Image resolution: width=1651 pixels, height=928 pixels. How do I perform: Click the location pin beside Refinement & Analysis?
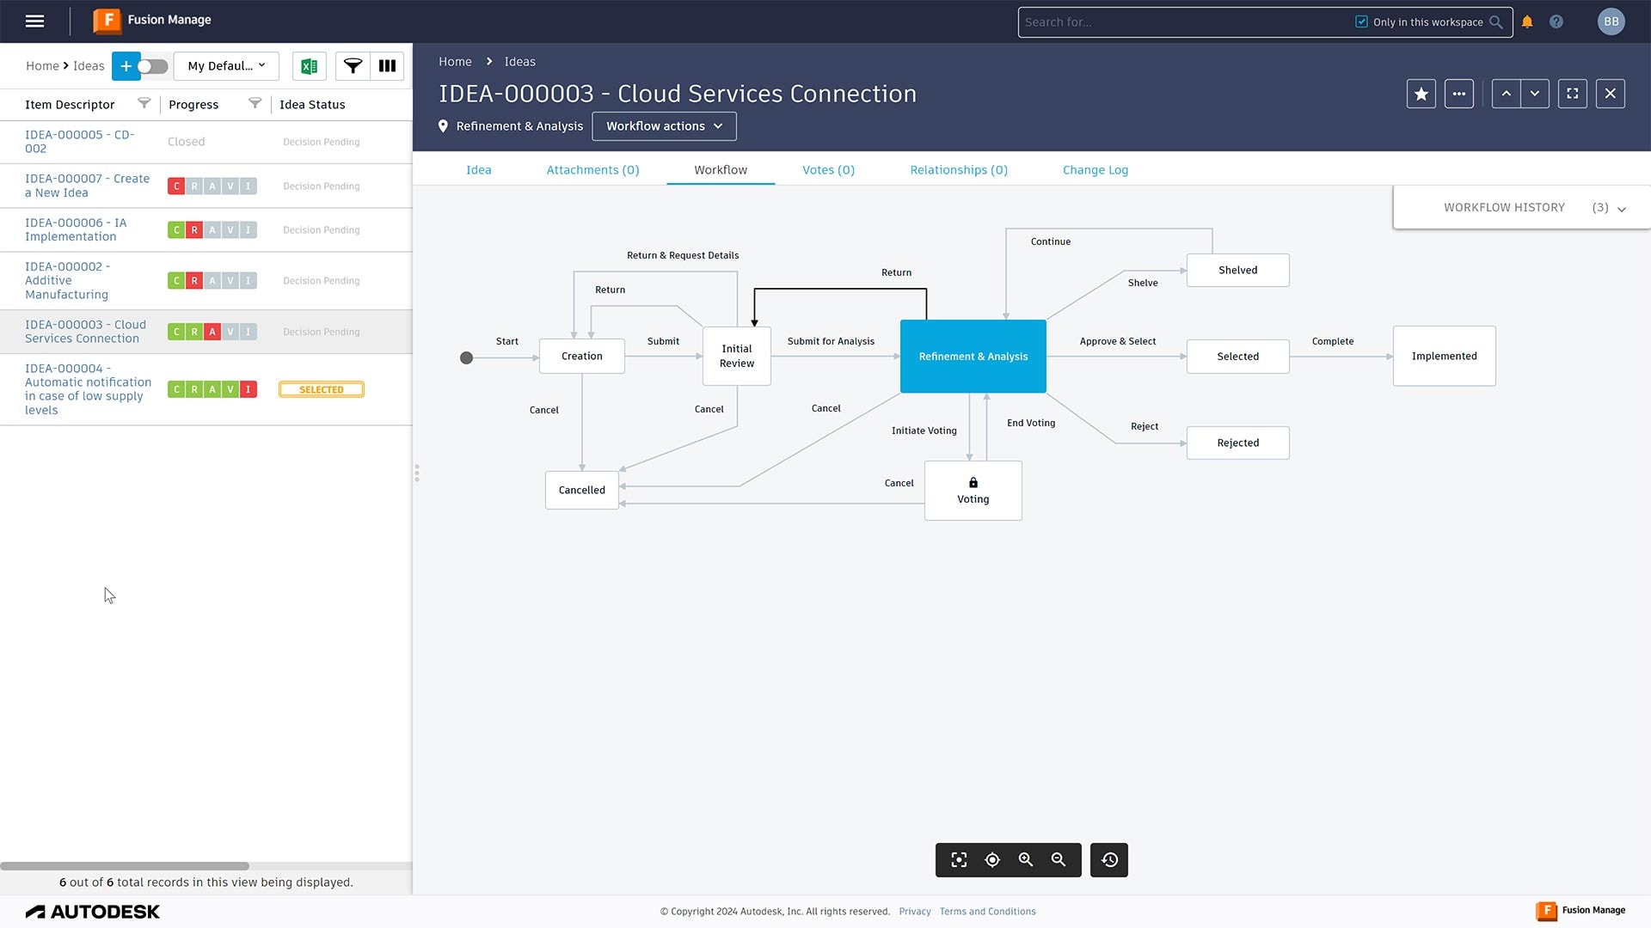coord(443,126)
